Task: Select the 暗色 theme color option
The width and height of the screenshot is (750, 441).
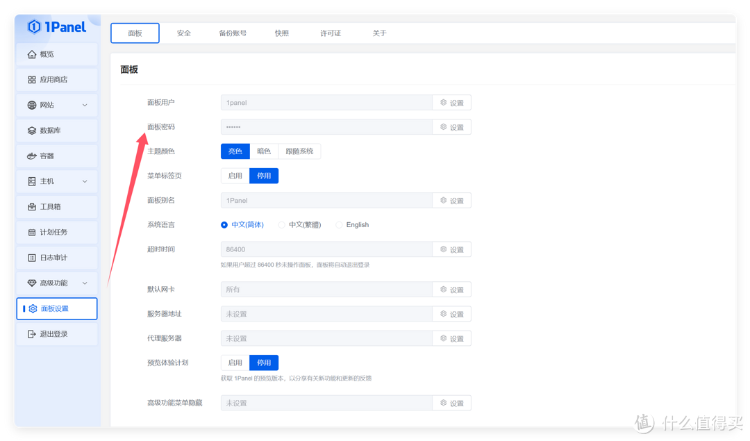Action: coord(263,151)
